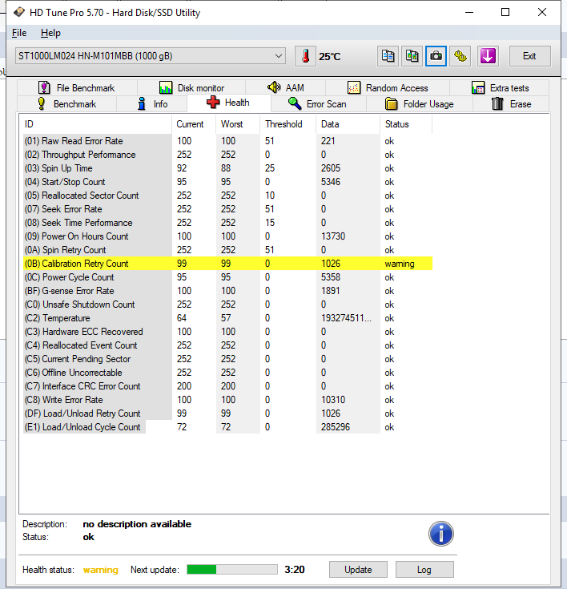Switch to the AAM tab

click(x=286, y=87)
